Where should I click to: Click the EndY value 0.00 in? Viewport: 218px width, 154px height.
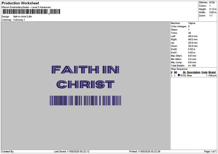[191, 53]
